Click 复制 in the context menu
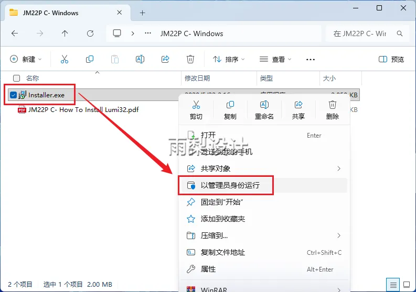 tap(230, 110)
